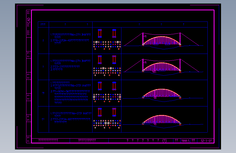Click the left rib cross-section in the first row
The height and width of the screenshot is (153, 236).
pyautogui.click(x=100, y=33)
